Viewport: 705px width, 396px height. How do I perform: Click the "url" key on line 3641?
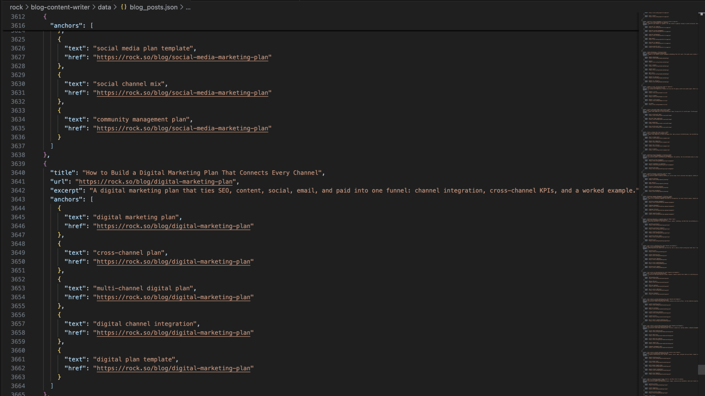59,182
